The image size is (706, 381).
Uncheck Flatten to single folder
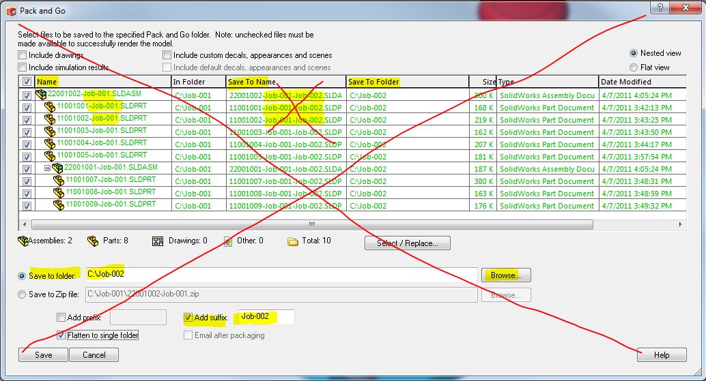(61, 335)
